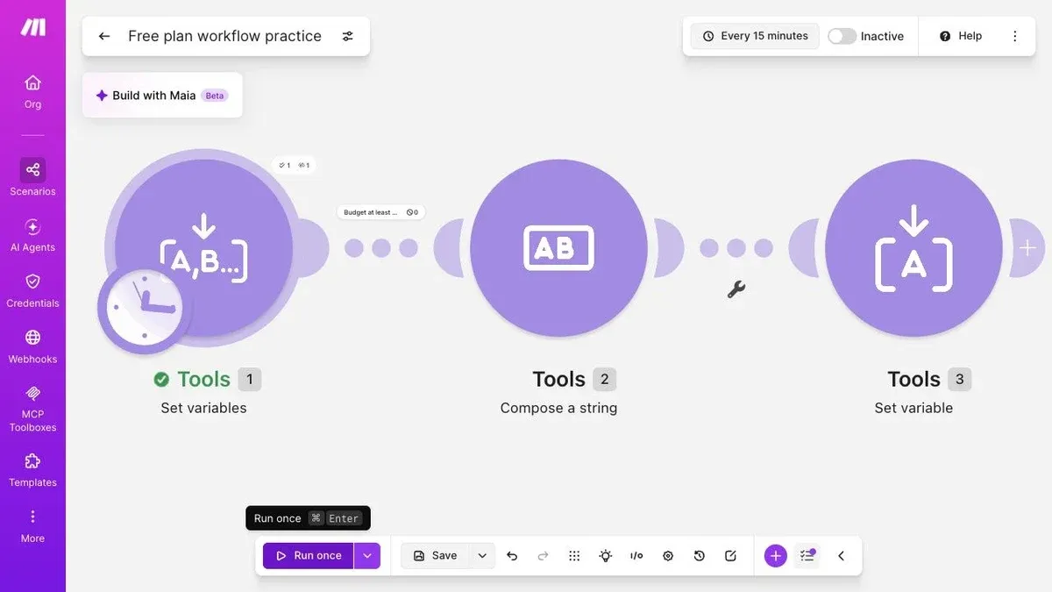Viewport: 1052px width, 592px height.
Task: Click the checklist icon in the toolbar
Action: click(x=807, y=555)
